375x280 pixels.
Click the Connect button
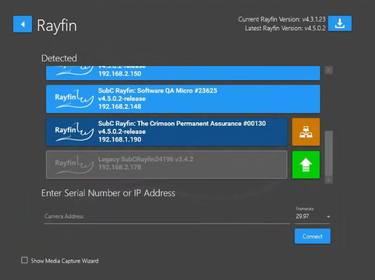(x=312, y=236)
